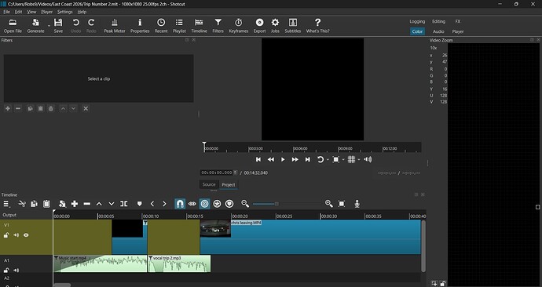Viewport: 542px width, 287px height.
Task: Lock the V1 track
Action: coord(6,235)
